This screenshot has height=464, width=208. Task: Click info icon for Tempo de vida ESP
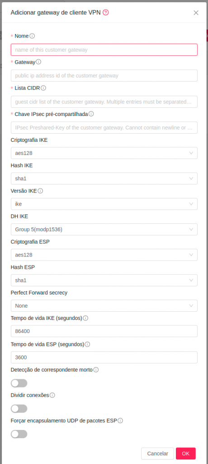pos(87,344)
